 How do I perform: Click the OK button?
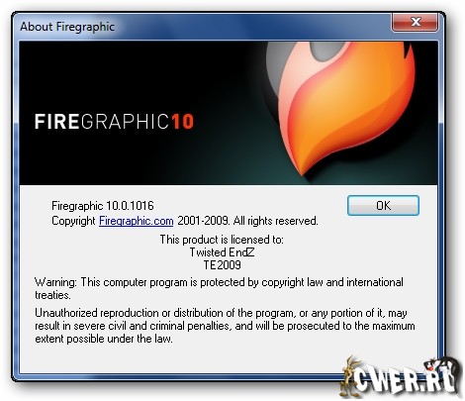click(x=383, y=206)
